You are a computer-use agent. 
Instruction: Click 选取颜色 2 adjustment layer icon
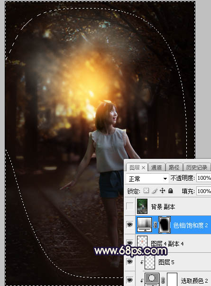coord(152,279)
